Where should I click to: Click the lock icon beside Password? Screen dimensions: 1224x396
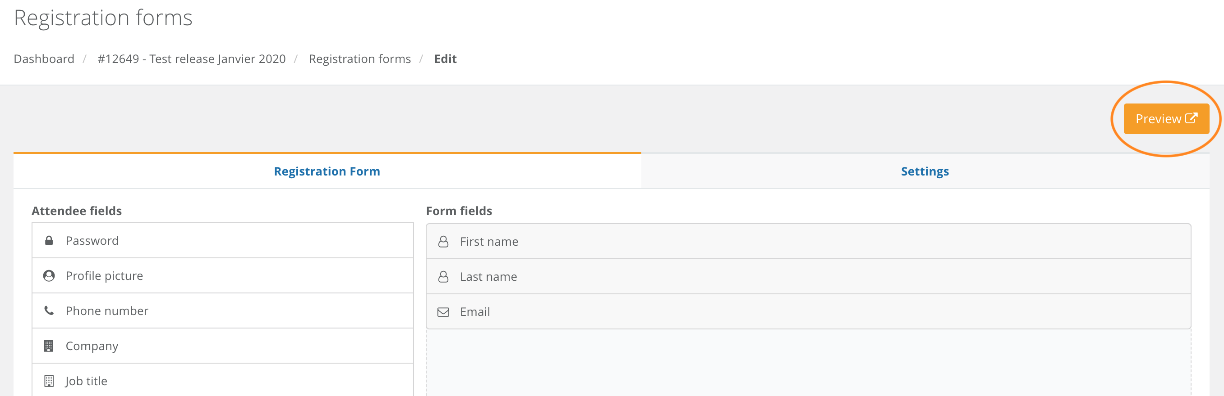click(x=48, y=240)
